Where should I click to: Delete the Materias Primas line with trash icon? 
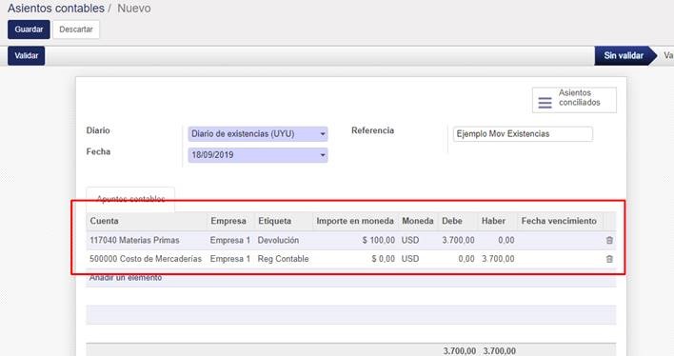[609, 240]
